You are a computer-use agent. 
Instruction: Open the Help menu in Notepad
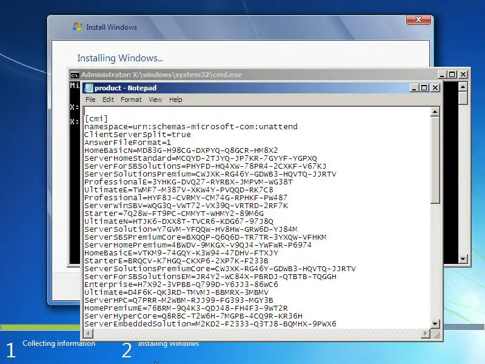pyautogui.click(x=175, y=99)
